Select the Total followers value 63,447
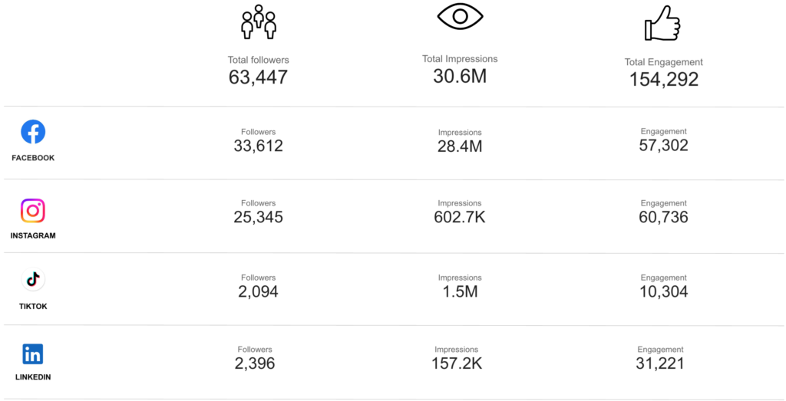This screenshot has height=401, width=786. coord(258,77)
